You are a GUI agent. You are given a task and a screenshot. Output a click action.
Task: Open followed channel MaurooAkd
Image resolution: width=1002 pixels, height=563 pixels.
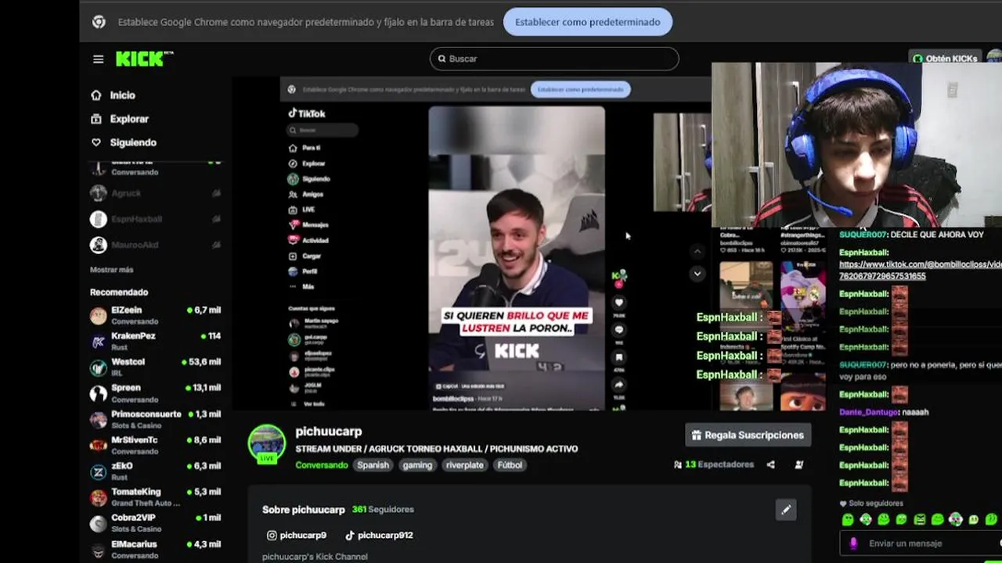click(156, 245)
